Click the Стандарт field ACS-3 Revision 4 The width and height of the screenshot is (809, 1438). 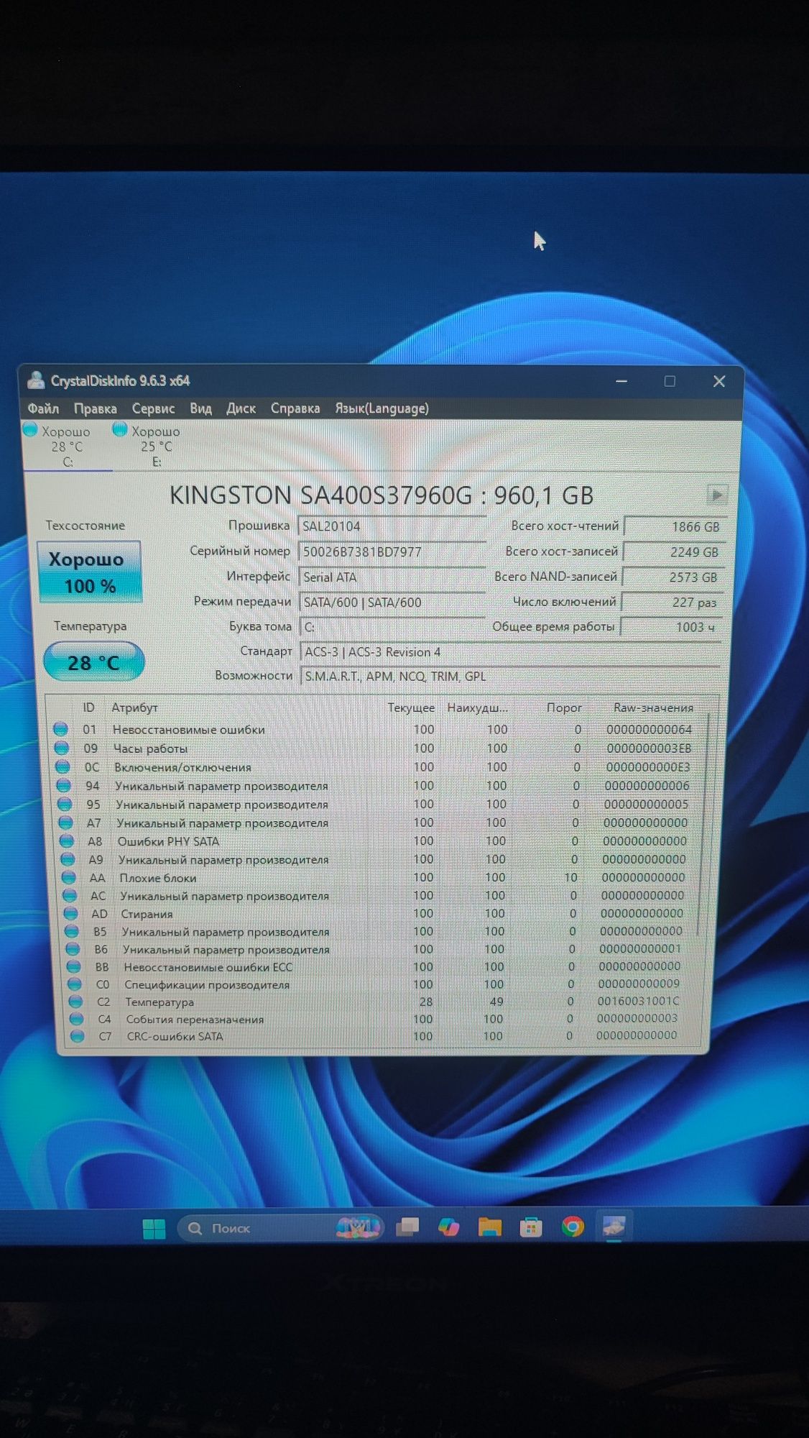point(510,652)
